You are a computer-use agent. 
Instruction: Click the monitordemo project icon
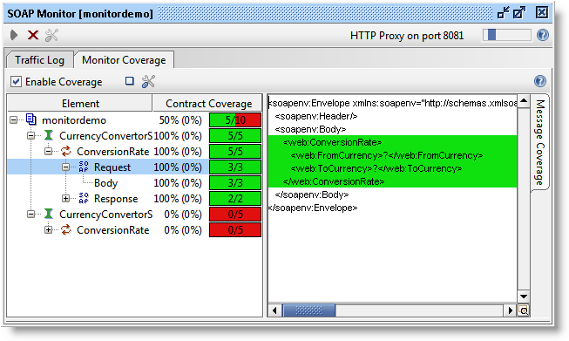(30, 119)
